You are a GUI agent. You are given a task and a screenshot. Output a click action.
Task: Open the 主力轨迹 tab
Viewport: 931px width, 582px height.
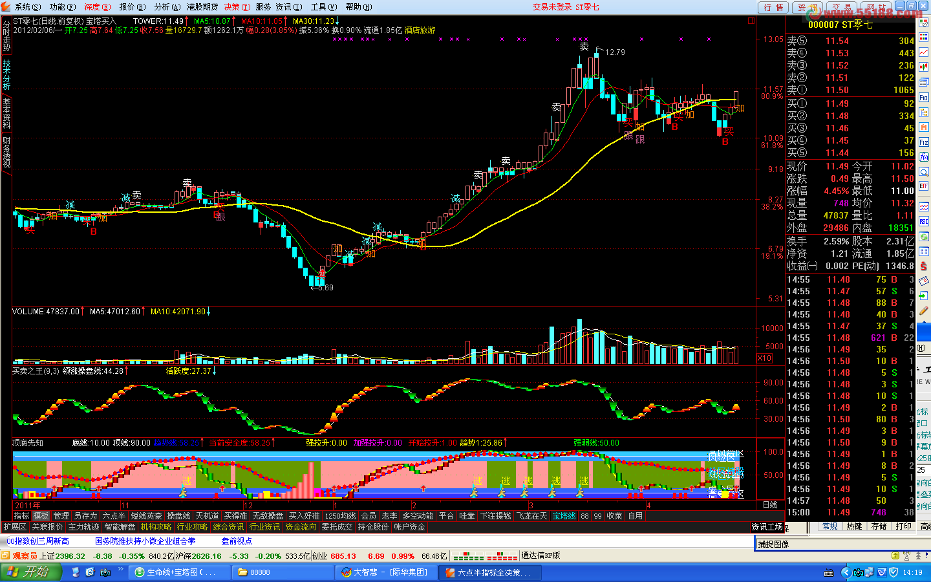click(x=84, y=527)
